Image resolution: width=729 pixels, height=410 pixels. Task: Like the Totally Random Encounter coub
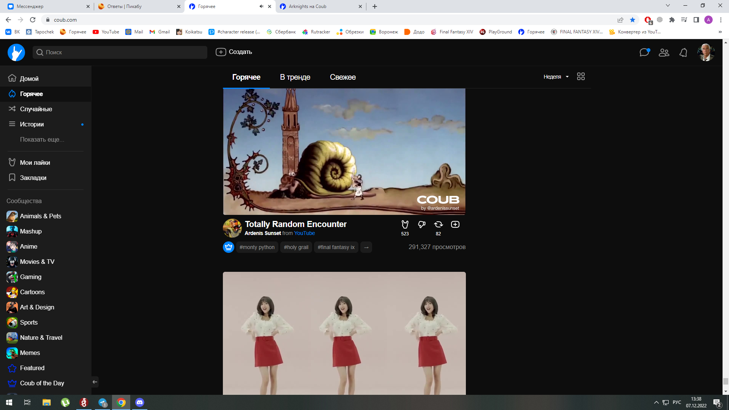(405, 224)
